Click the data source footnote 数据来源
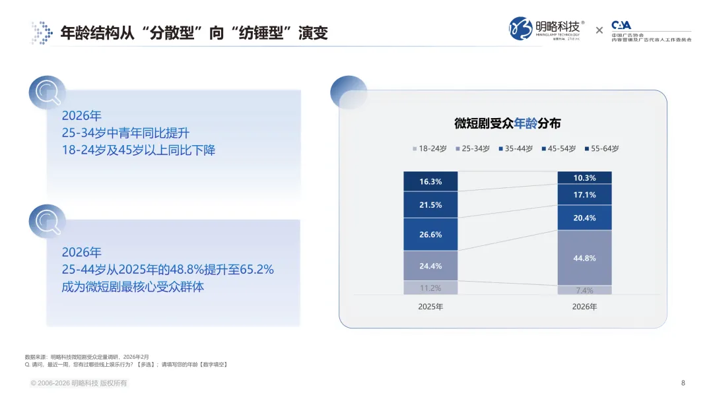 (87, 357)
